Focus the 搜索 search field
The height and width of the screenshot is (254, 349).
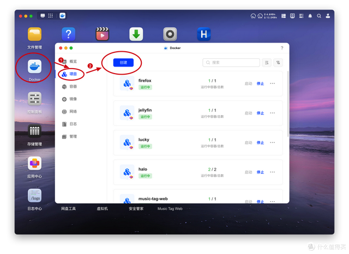231,63
